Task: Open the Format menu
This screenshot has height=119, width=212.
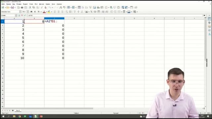Action: pyautogui.click(x=25, y=4)
